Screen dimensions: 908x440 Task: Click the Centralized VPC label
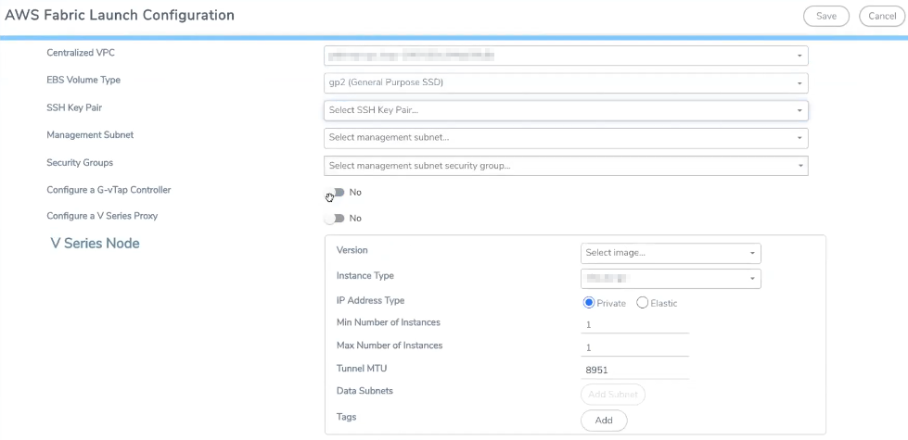pos(81,53)
